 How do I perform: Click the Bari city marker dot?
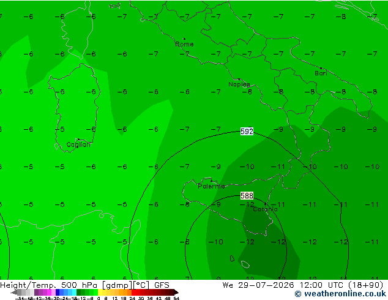(x=321, y=68)
